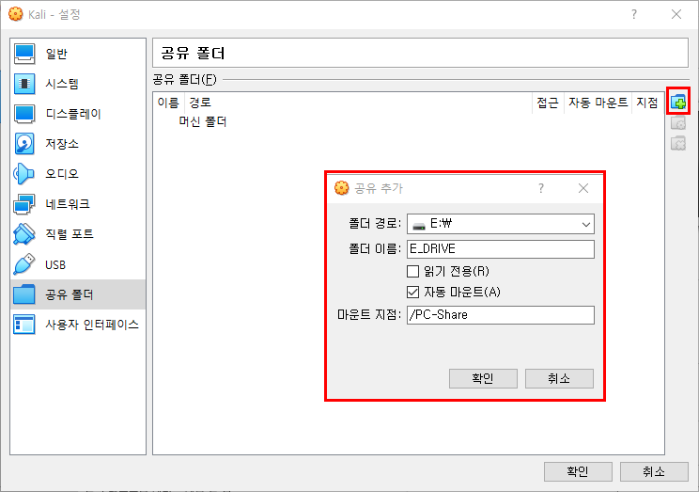The height and width of the screenshot is (492, 699).
Task: Click the 오디오 speaker icon
Action: tap(24, 174)
